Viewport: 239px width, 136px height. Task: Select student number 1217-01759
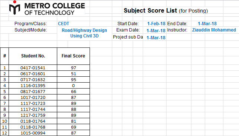tap(33, 115)
